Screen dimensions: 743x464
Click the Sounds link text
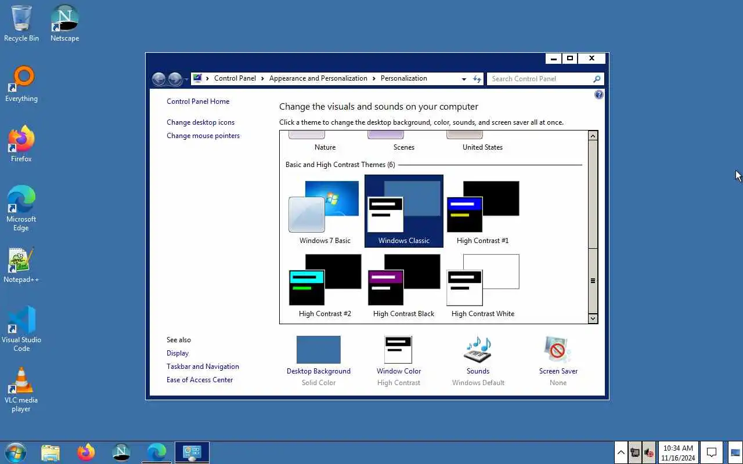point(478,371)
